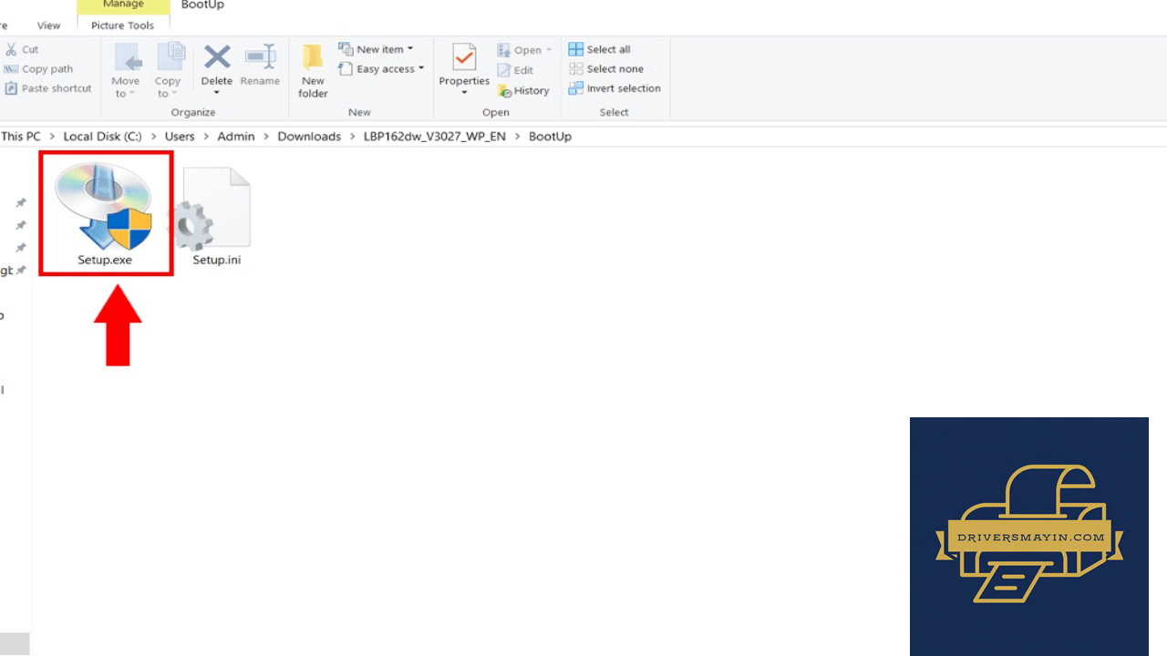
Task: Click Select all
Action: 600,49
